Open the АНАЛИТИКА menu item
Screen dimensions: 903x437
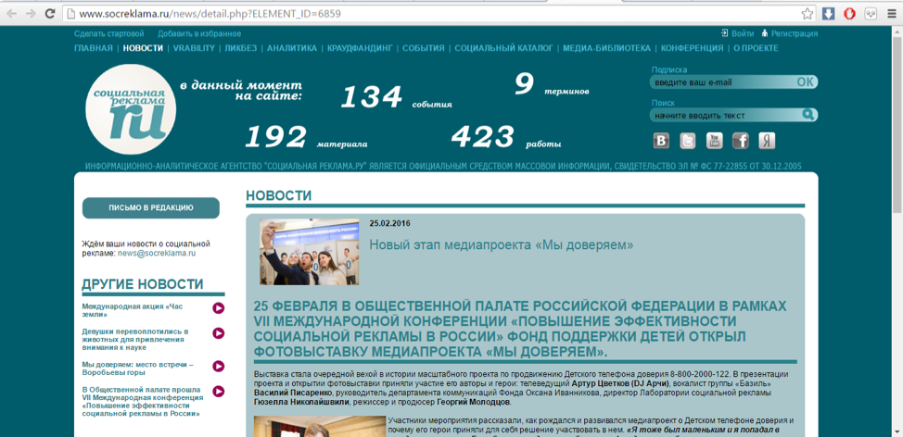[292, 48]
